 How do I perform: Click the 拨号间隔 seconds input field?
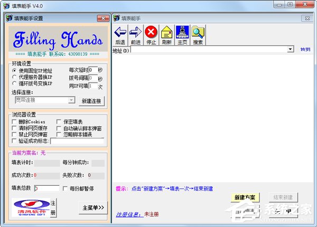[93, 78]
